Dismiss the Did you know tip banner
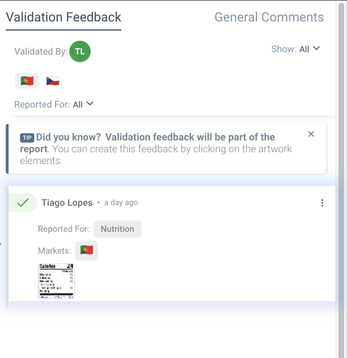Viewport: 347px width, 358px height. (311, 134)
